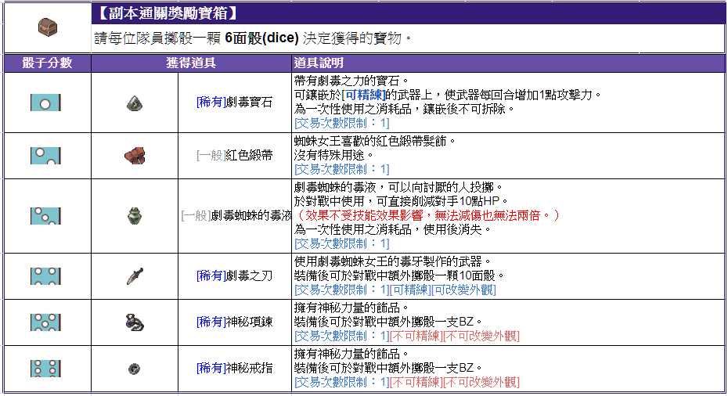Click the 骰子分數 column header
This screenshot has height=396, width=728.
point(47,63)
